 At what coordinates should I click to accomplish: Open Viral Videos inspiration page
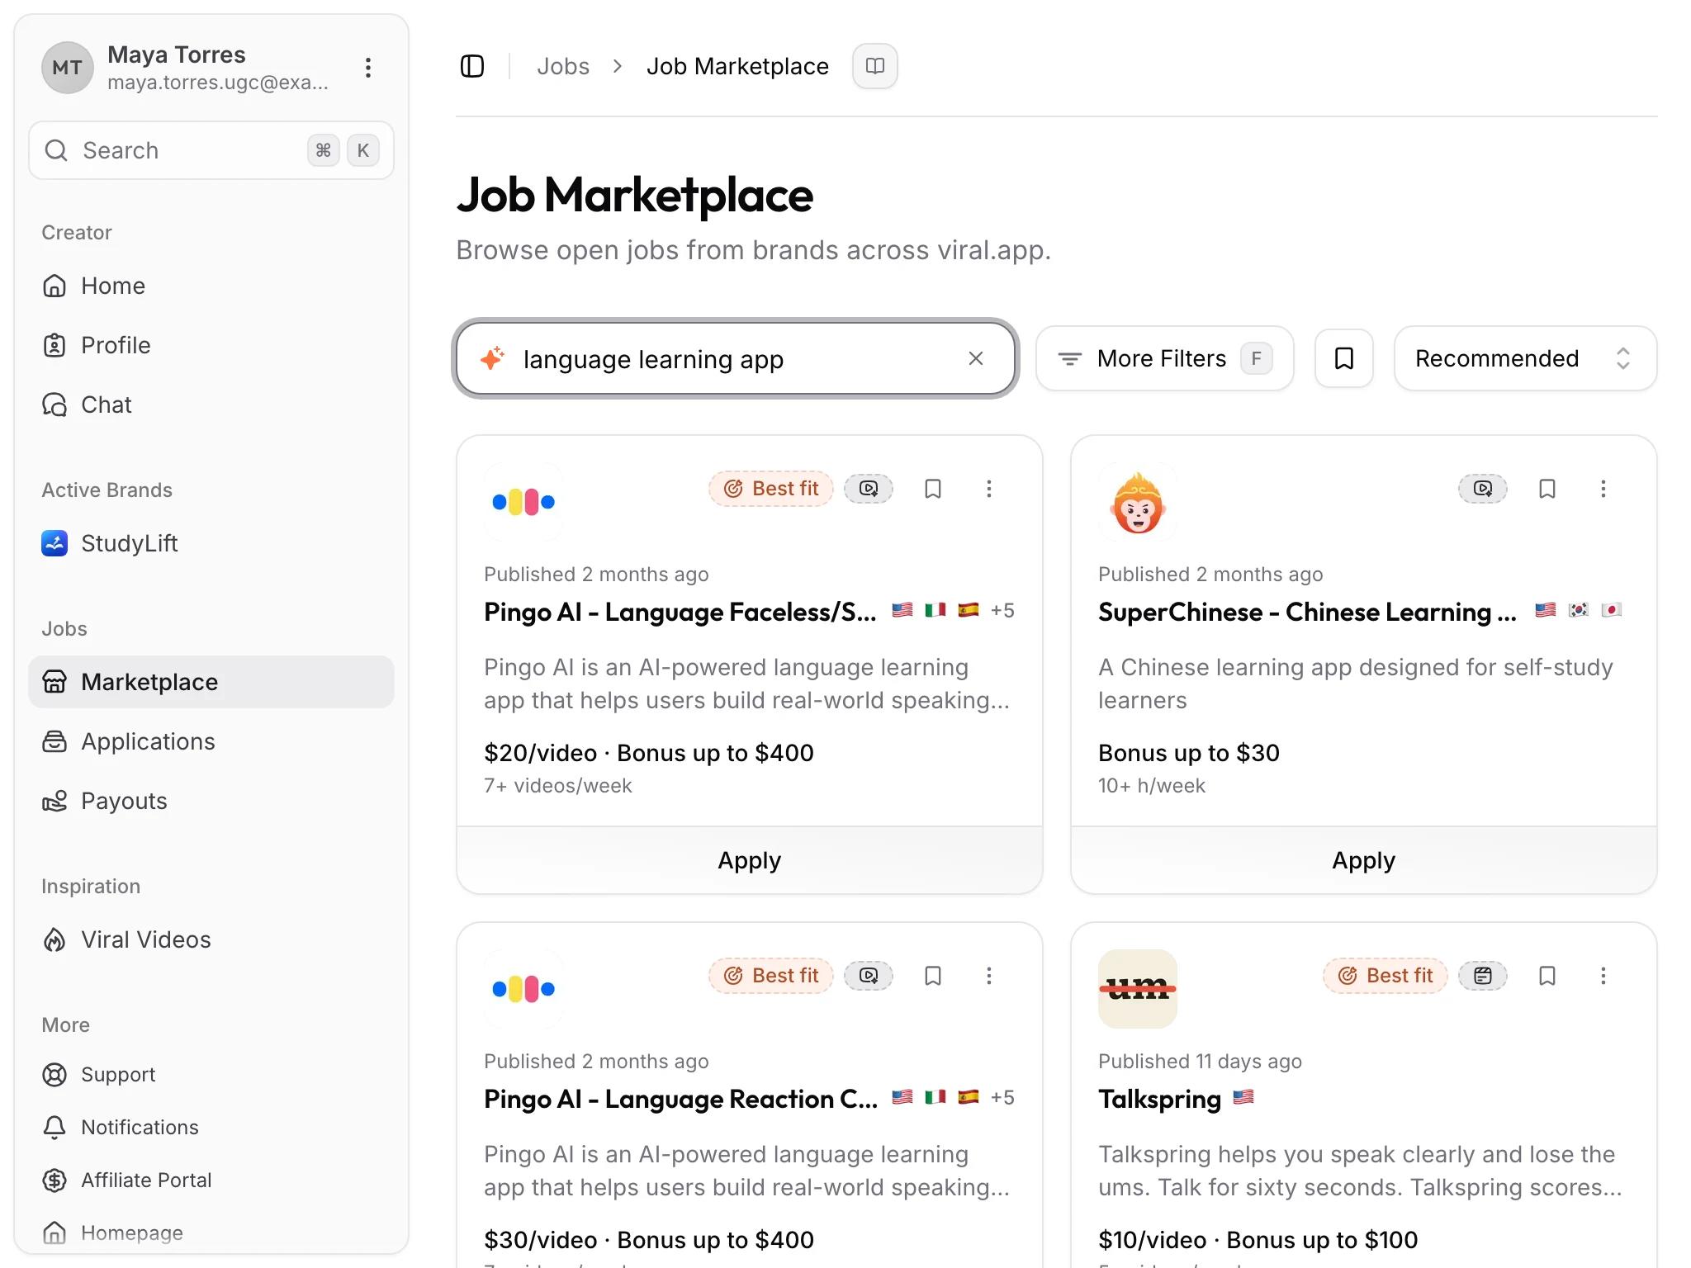pos(211,939)
